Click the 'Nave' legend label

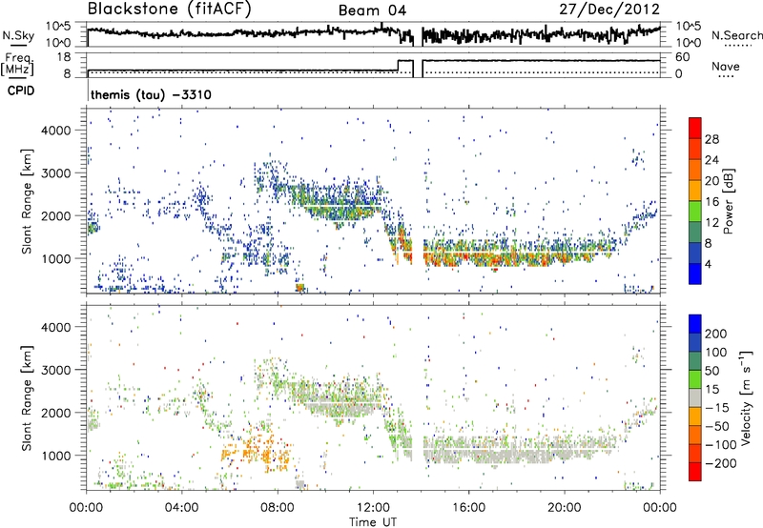coord(726,66)
